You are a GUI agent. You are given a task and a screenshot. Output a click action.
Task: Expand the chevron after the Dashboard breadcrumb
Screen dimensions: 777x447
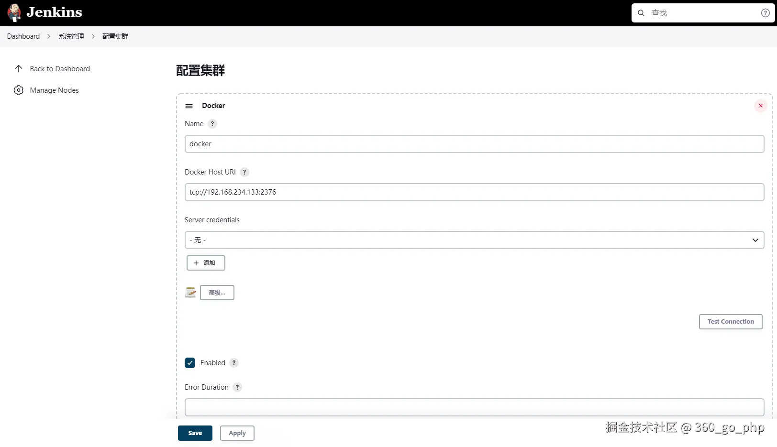pyautogui.click(x=49, y=36)
